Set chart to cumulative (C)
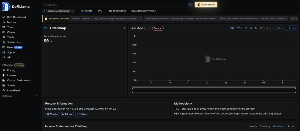The image size is (300, 131). pyautogui.click(x=261, y=28)
